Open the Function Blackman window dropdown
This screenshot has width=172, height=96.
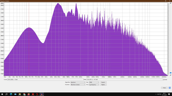tap(78, 85)
